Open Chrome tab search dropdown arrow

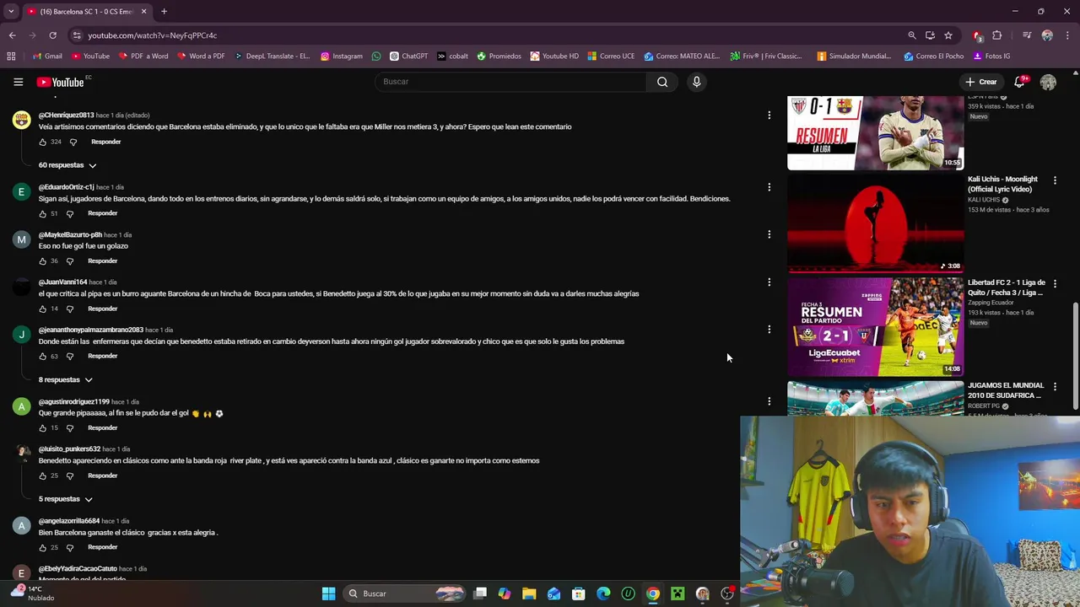(x=11, y=11)
